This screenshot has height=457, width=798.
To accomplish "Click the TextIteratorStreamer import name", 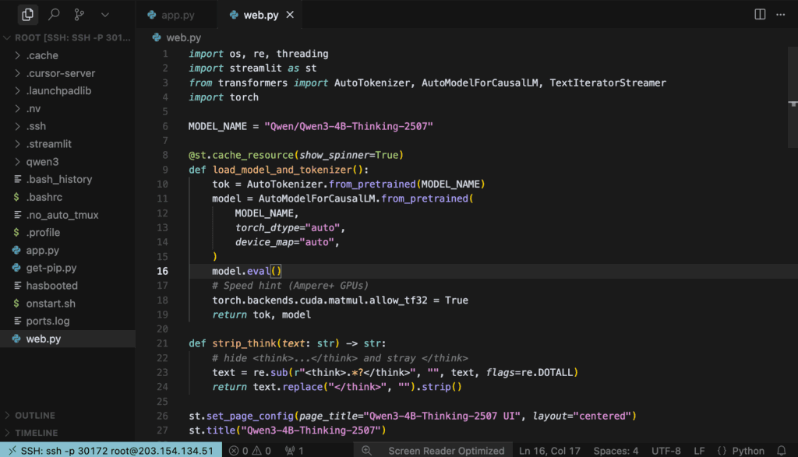I will [x=608, y=83].
